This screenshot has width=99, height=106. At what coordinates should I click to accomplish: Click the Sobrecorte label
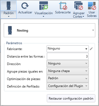coord(63,12)
